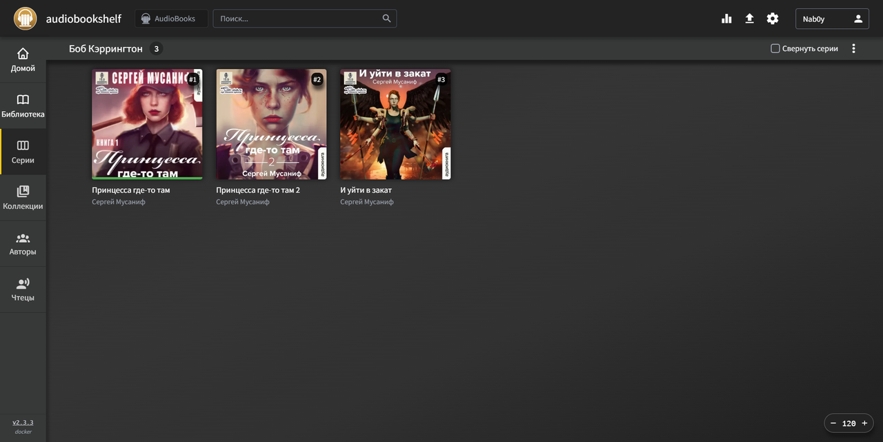Click the #3 sequence badge

point(441,79)
